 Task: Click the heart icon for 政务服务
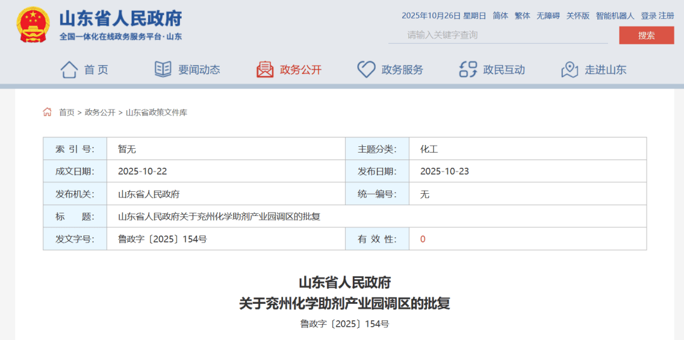click(366, 70)
